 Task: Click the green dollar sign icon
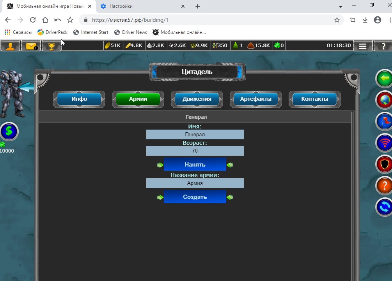tap(9, 132)
